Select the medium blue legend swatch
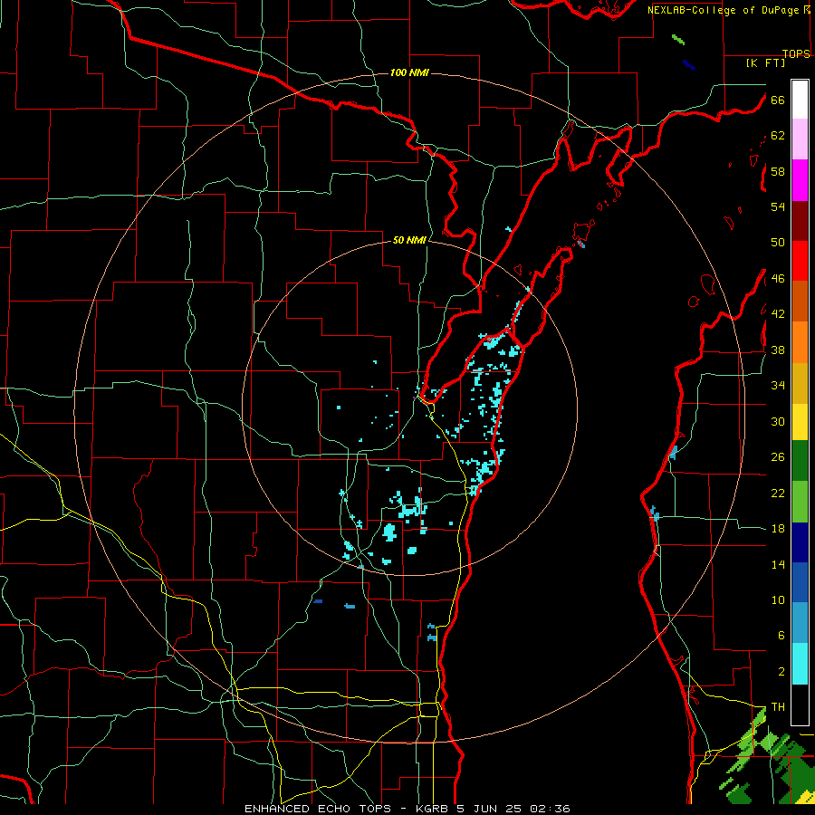 pyautogui.click(x=800, y=582)
